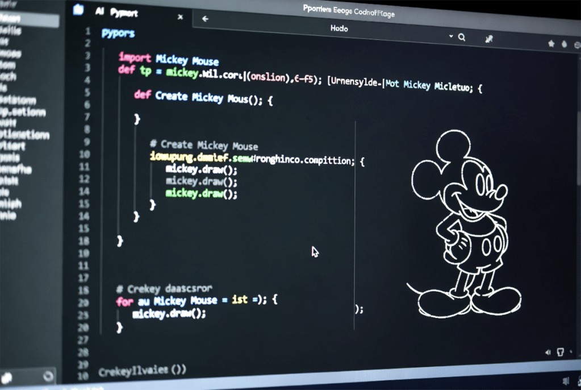Click the cup-shaped icon beside the speaker
This screenshot has width=581, height=390.
coord(561,352)
